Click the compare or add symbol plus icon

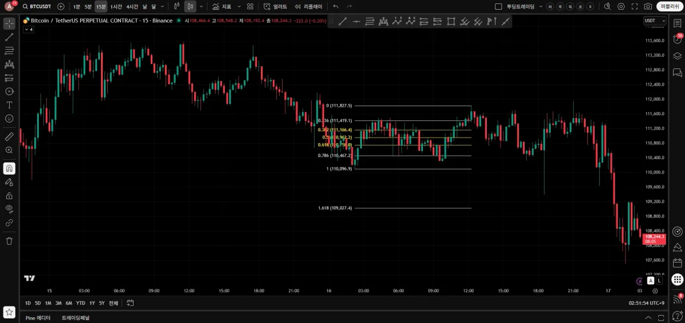(61, 6)
